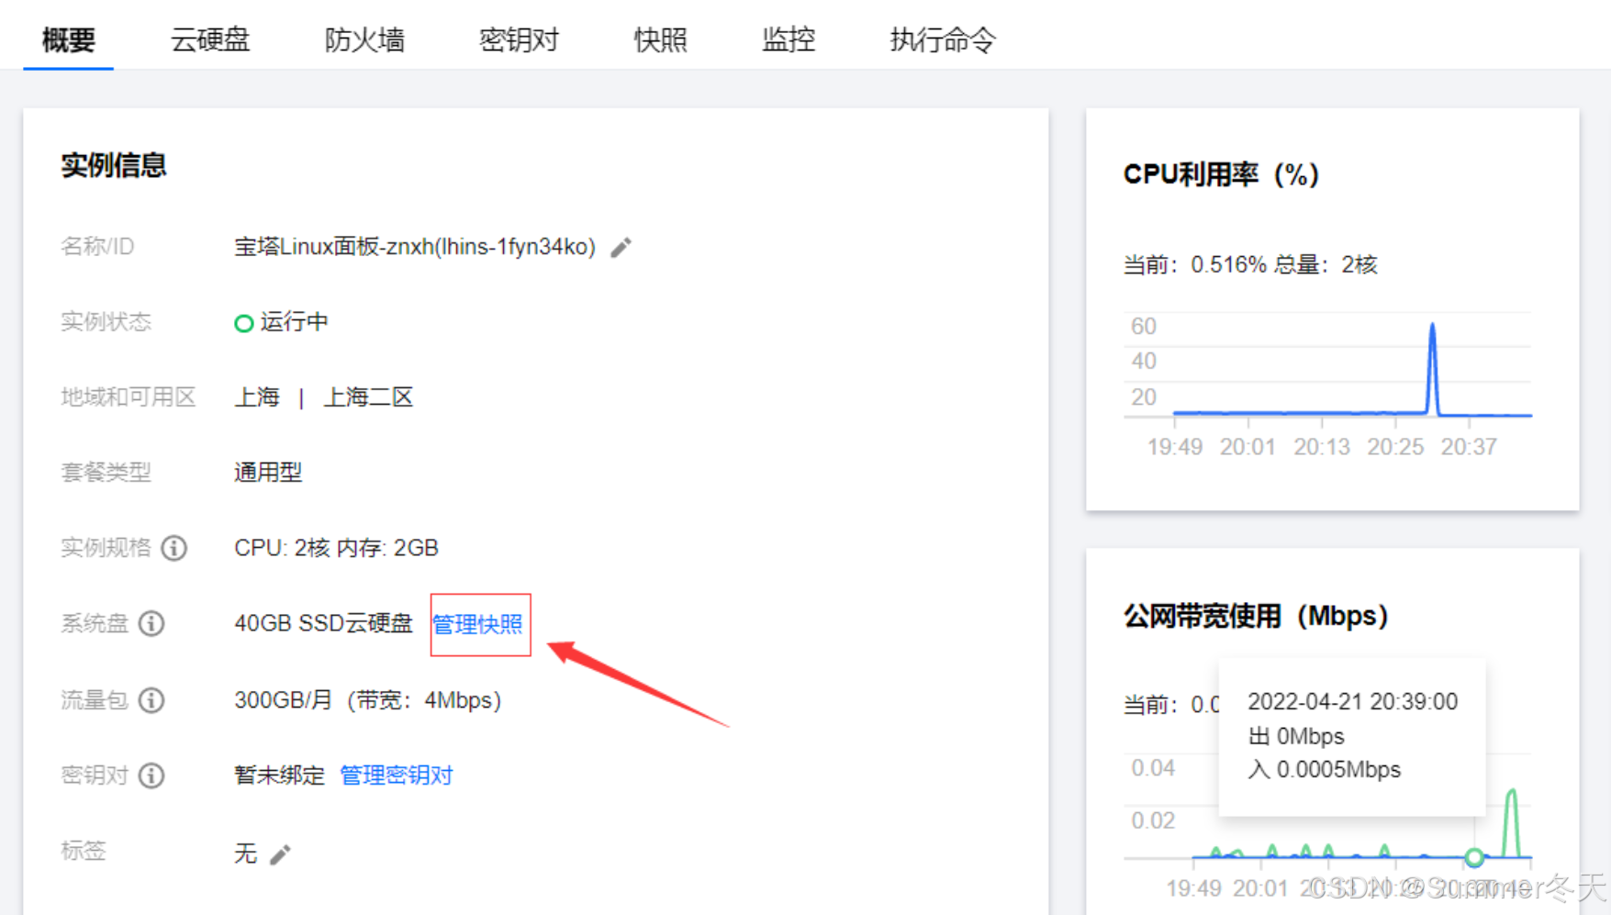Click the CPU利用率 (%) chart title
Viewport: 1611px width, 915px height.
[1221, 174]
